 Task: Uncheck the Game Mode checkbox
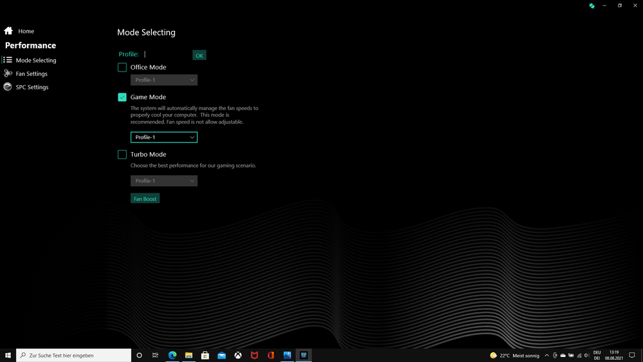tap(122, 97)
